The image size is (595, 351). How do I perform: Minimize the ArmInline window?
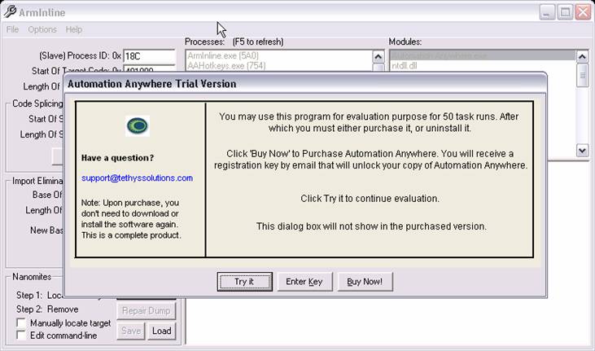pos(547,12)
